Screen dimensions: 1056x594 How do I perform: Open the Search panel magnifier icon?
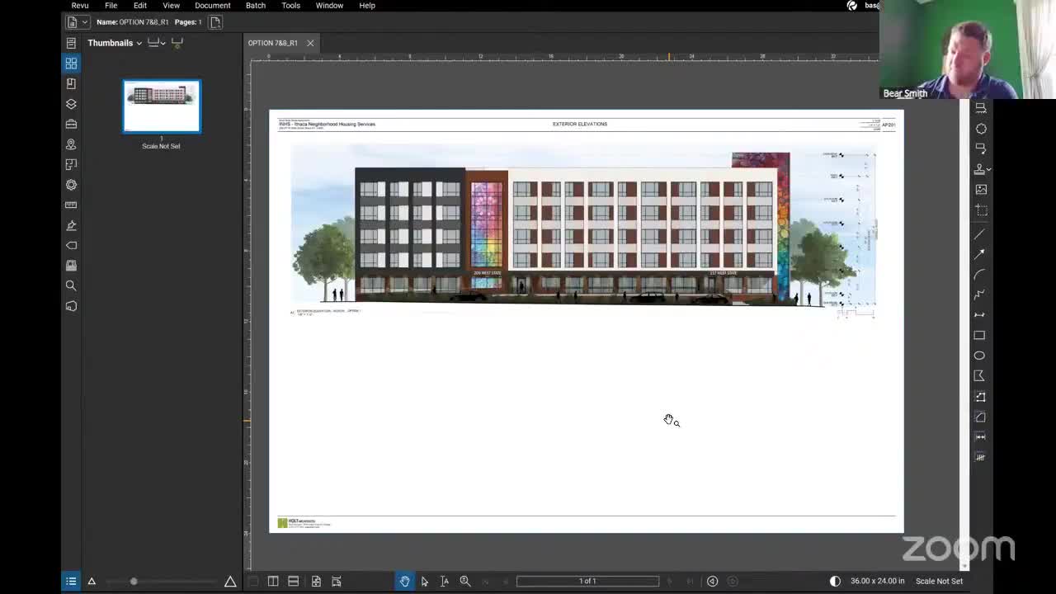click(71, 285)
